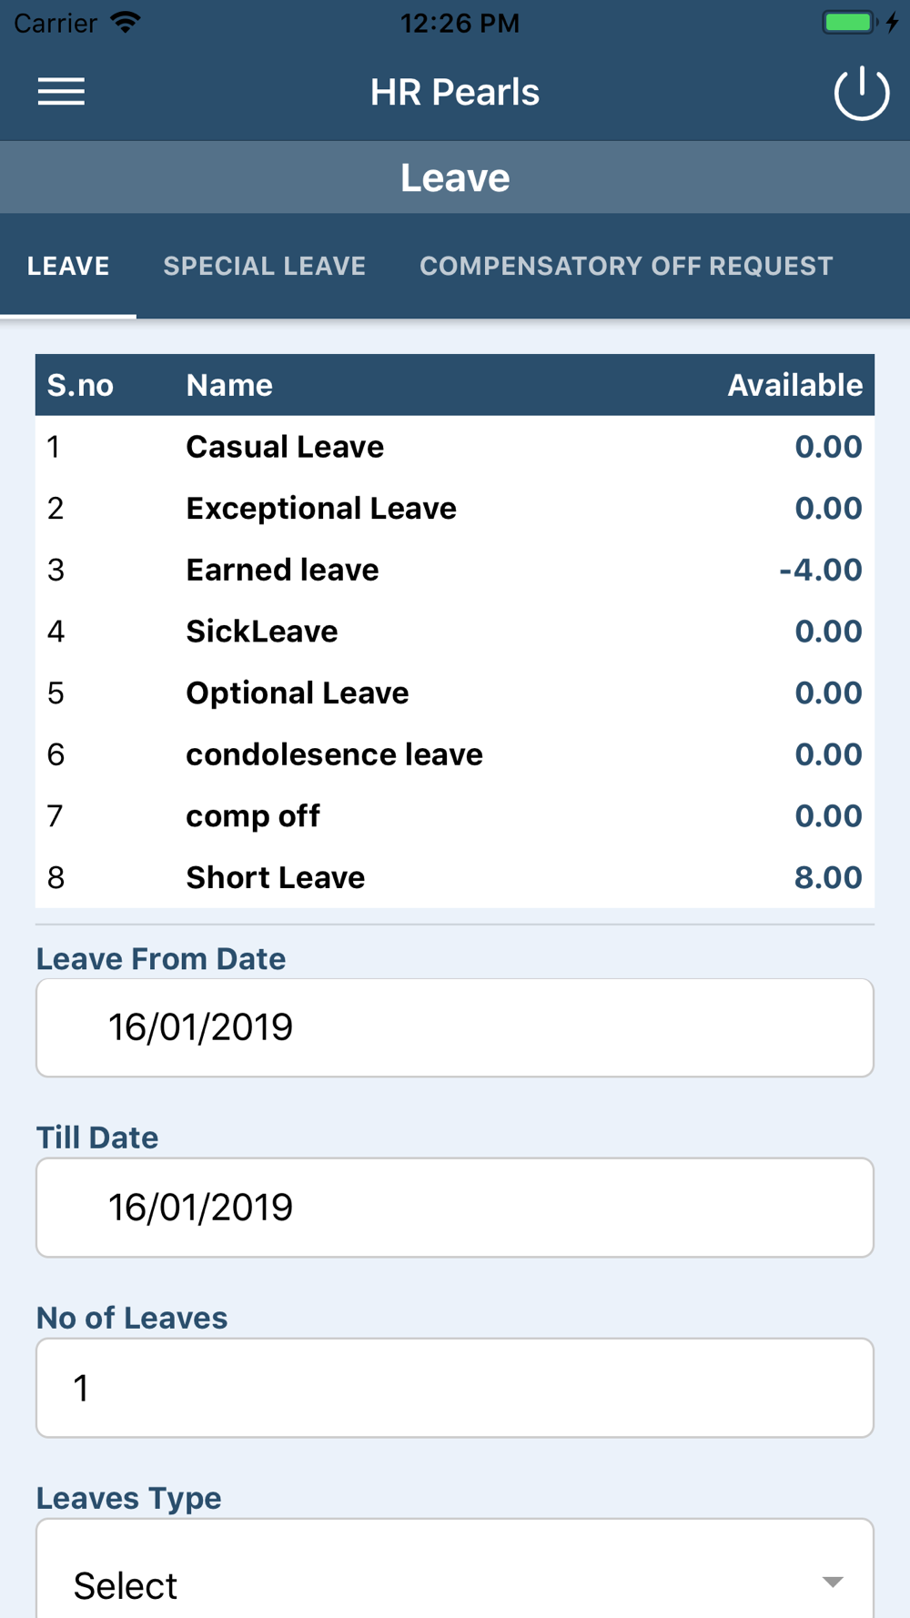The width and height of the screenshot is (910, 1618).
Task: Open the Select leaves type combo box
Action: pos(455,1569)
